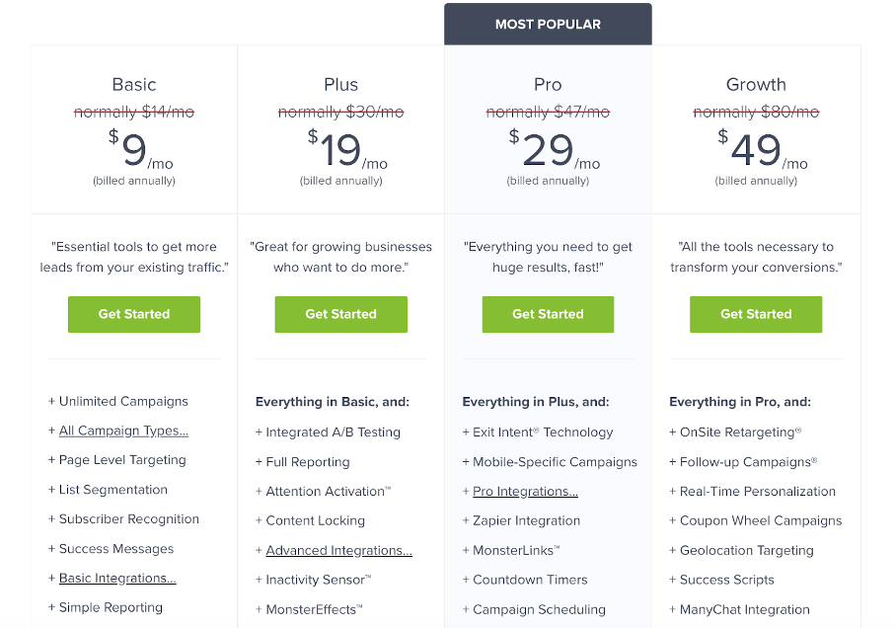Expand the Pro Integrations list
The height and width of the screenshot is (628, 896).
pos(525,491)
